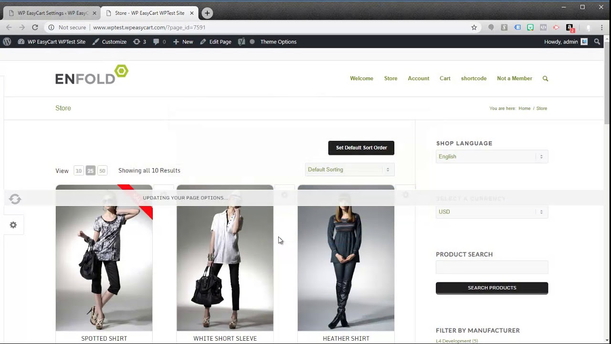This screenshot has width=611, height=344.
Task: Open the USD currency dropdown
Action: 492,212
